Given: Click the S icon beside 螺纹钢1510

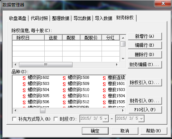Looking at the screenshot, I should click(64, 90).
